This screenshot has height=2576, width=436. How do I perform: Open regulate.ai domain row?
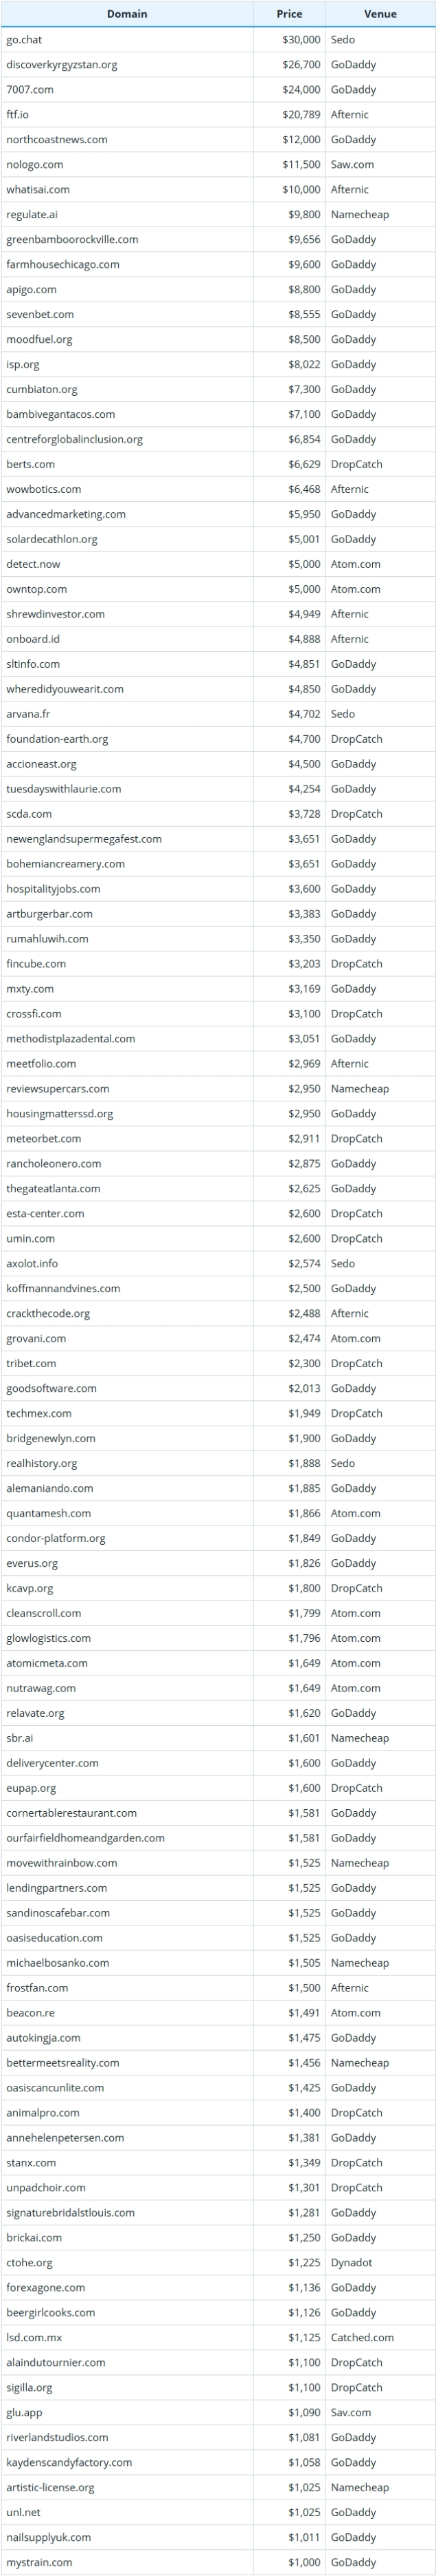coord(32,215)
